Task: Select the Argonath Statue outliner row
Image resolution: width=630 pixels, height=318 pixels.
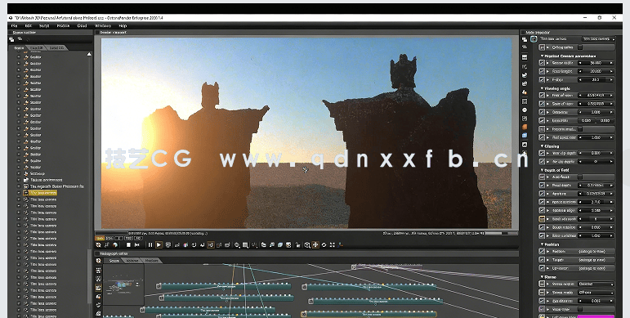Action: 54,186
